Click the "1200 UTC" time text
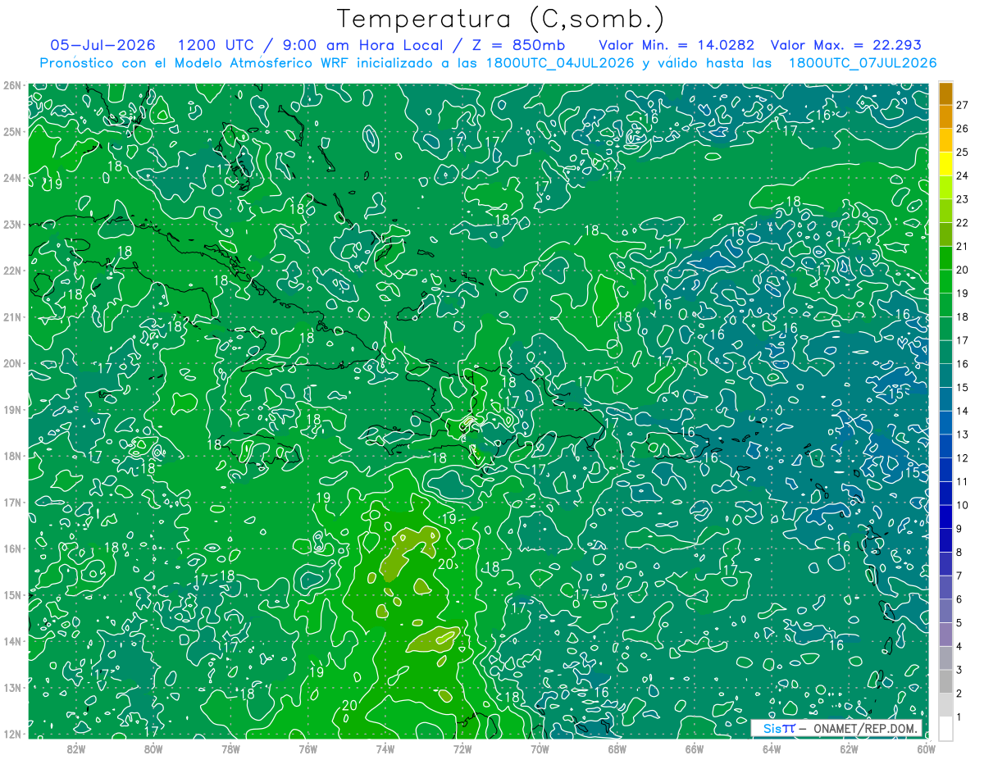The image size is (984, 760). coord(216,45)
